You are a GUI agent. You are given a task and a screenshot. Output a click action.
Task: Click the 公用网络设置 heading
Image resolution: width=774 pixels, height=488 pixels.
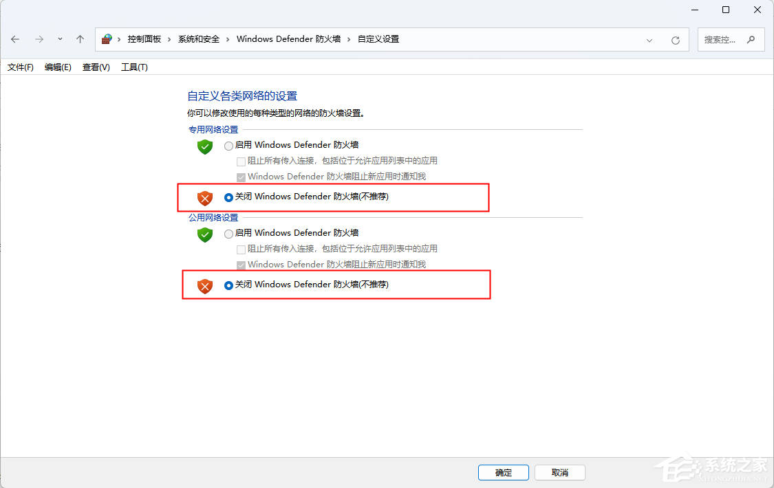[x=213, y=217]
